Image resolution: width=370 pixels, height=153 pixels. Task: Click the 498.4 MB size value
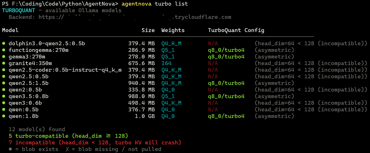click(142, 103)
